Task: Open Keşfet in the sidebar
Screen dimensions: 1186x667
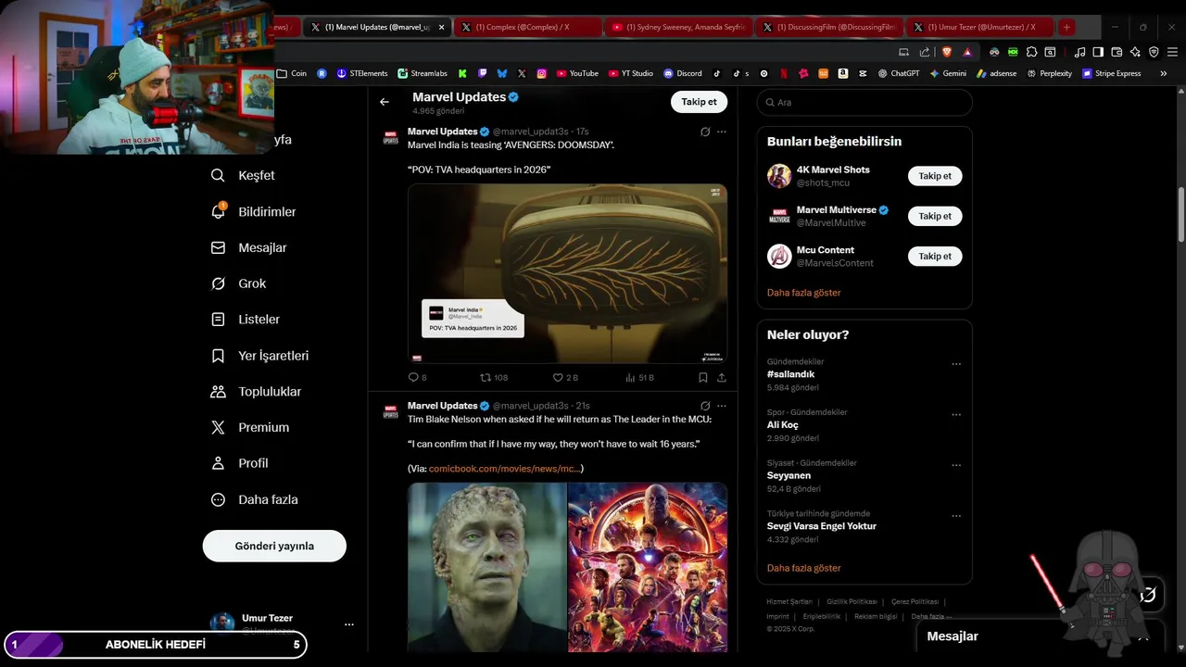Action: (243, 175)
